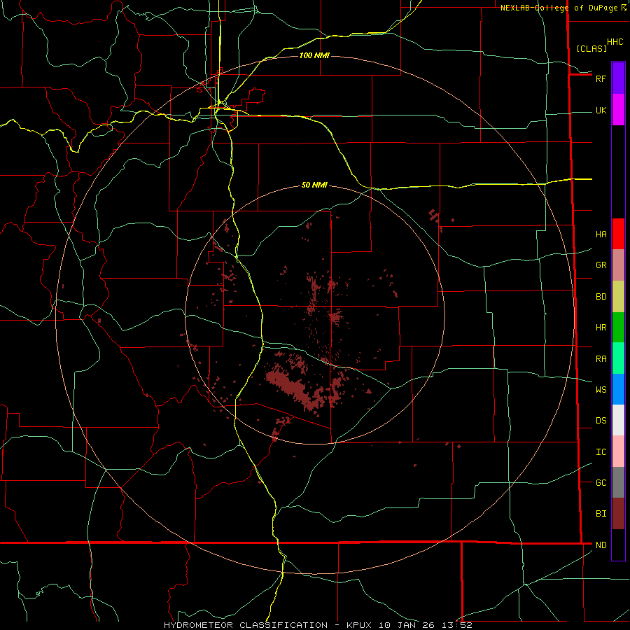Viewport: 630px width, 630px height.
Task: Click the WS legend label
Action: (x=601, y=390)
